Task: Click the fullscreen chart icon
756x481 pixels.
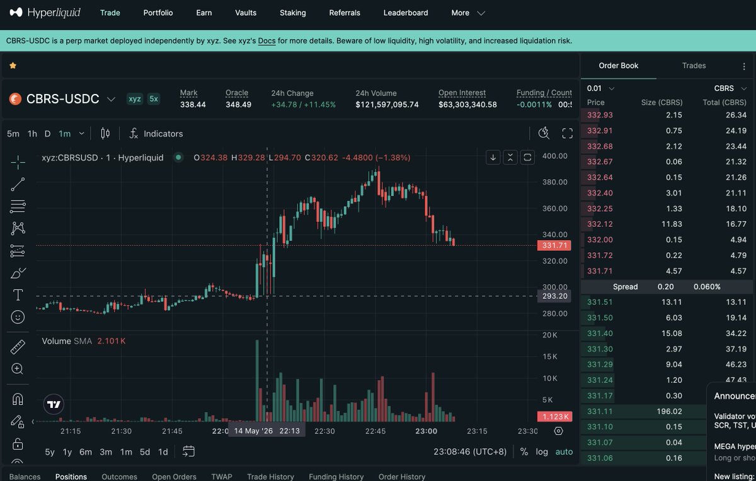Action: tap(567, 133)
